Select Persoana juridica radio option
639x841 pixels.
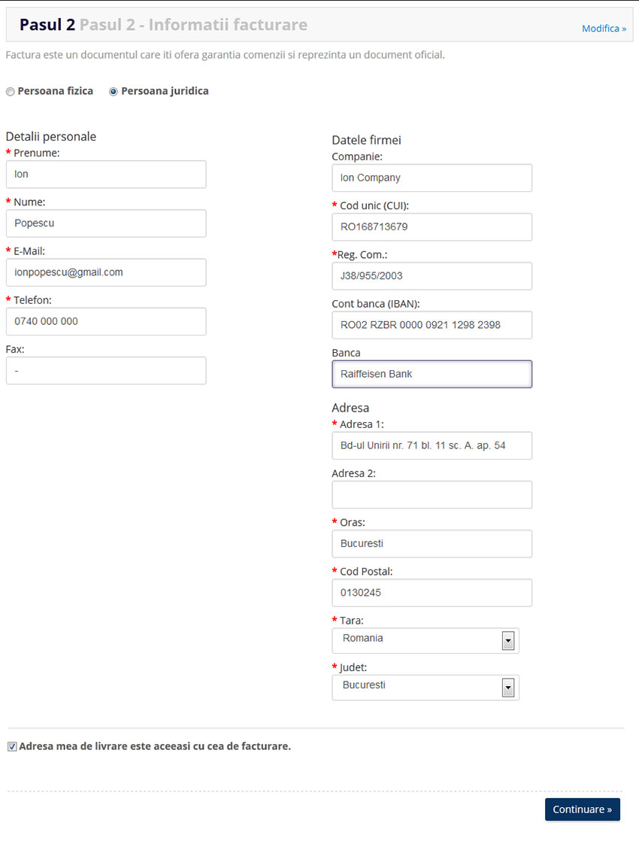coord(113,92)
